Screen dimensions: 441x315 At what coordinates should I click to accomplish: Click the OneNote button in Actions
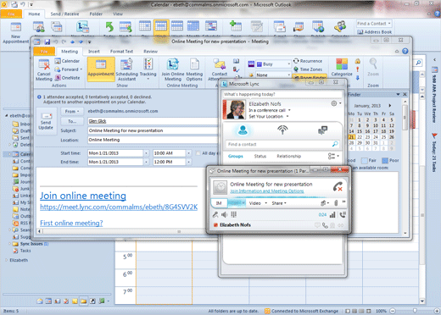[67, 78]
